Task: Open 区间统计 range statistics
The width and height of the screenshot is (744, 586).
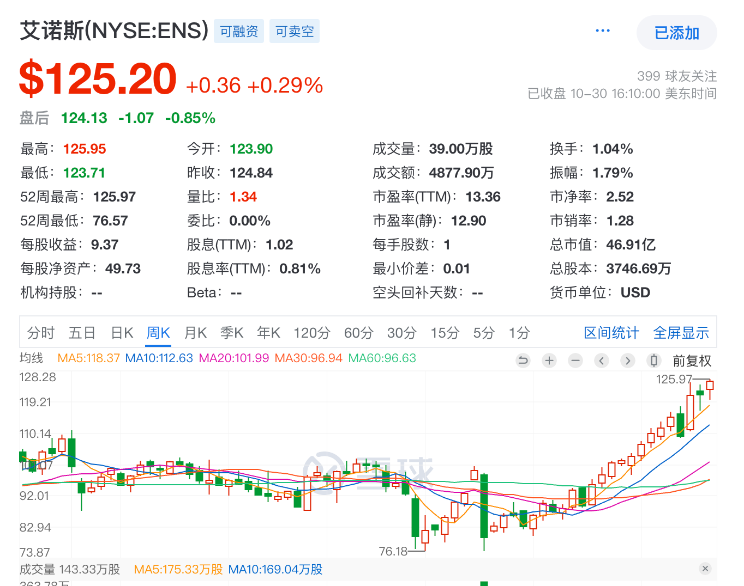Action: coord(611,333)
